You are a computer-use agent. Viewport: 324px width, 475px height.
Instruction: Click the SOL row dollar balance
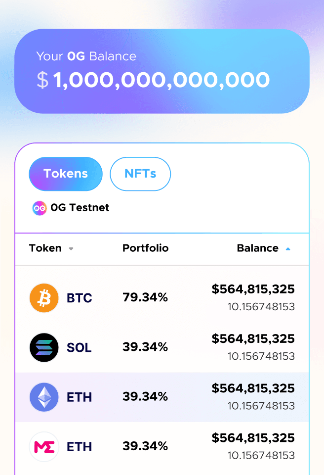[253, 339]
